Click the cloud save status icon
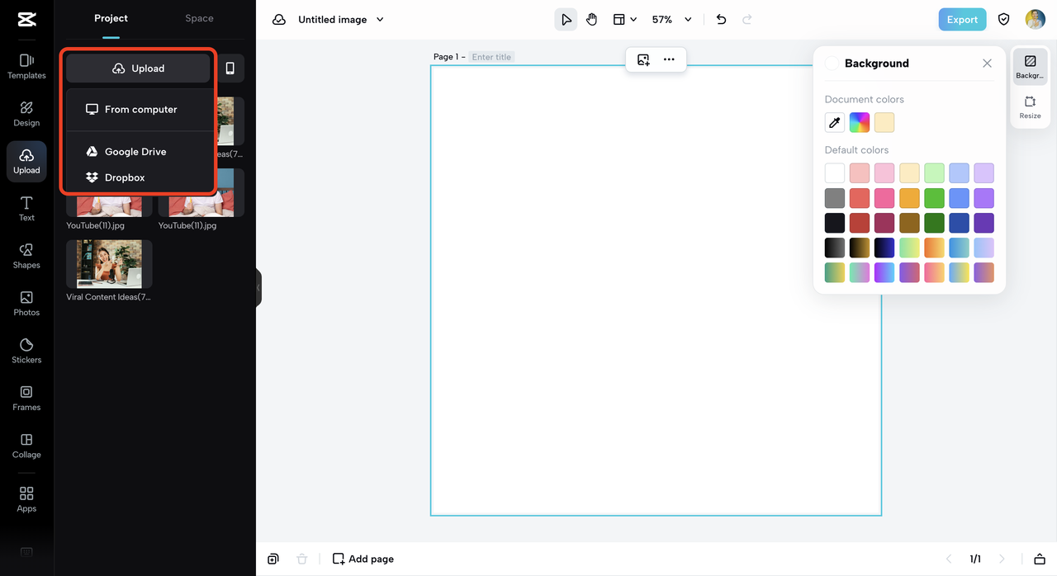Viewport: 1057px width, 576px height. pyautogui.click(x=279, y=19)
